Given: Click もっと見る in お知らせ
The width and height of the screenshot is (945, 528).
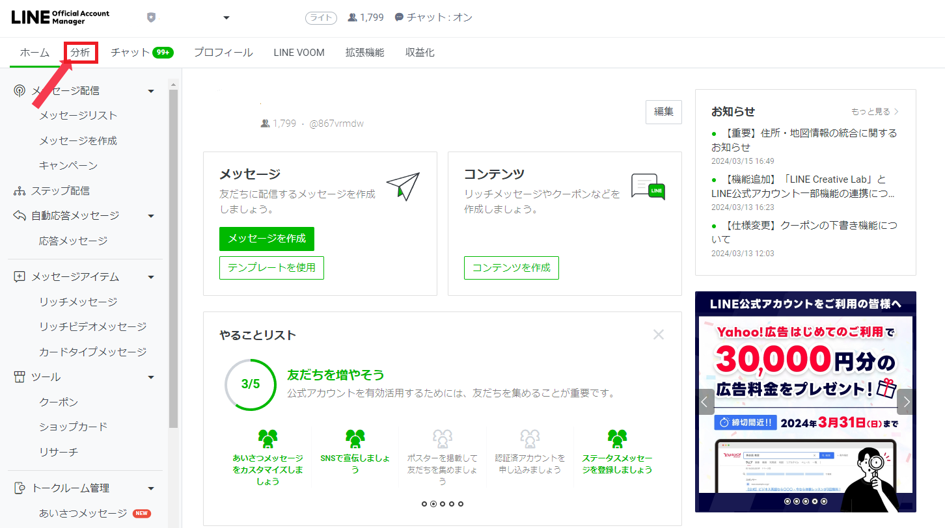Looking at the screenshot, I should click(x=875, y=112).
